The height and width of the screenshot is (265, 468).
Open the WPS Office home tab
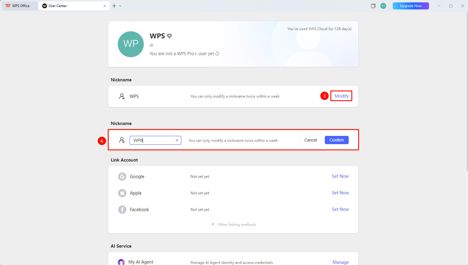tap(20, 6)
